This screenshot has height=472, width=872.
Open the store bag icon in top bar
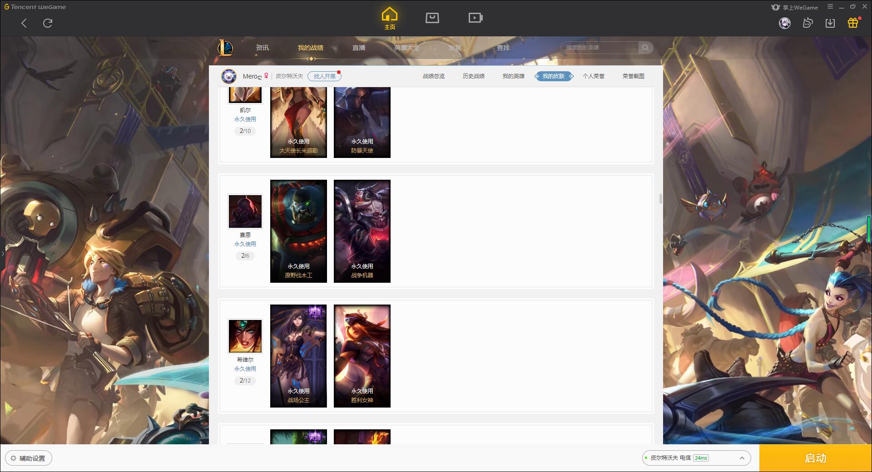[x=432, y=18]
